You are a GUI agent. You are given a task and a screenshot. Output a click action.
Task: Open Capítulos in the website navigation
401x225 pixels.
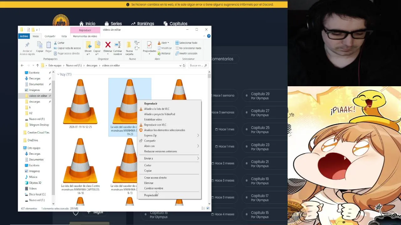(x=175, y=24)
